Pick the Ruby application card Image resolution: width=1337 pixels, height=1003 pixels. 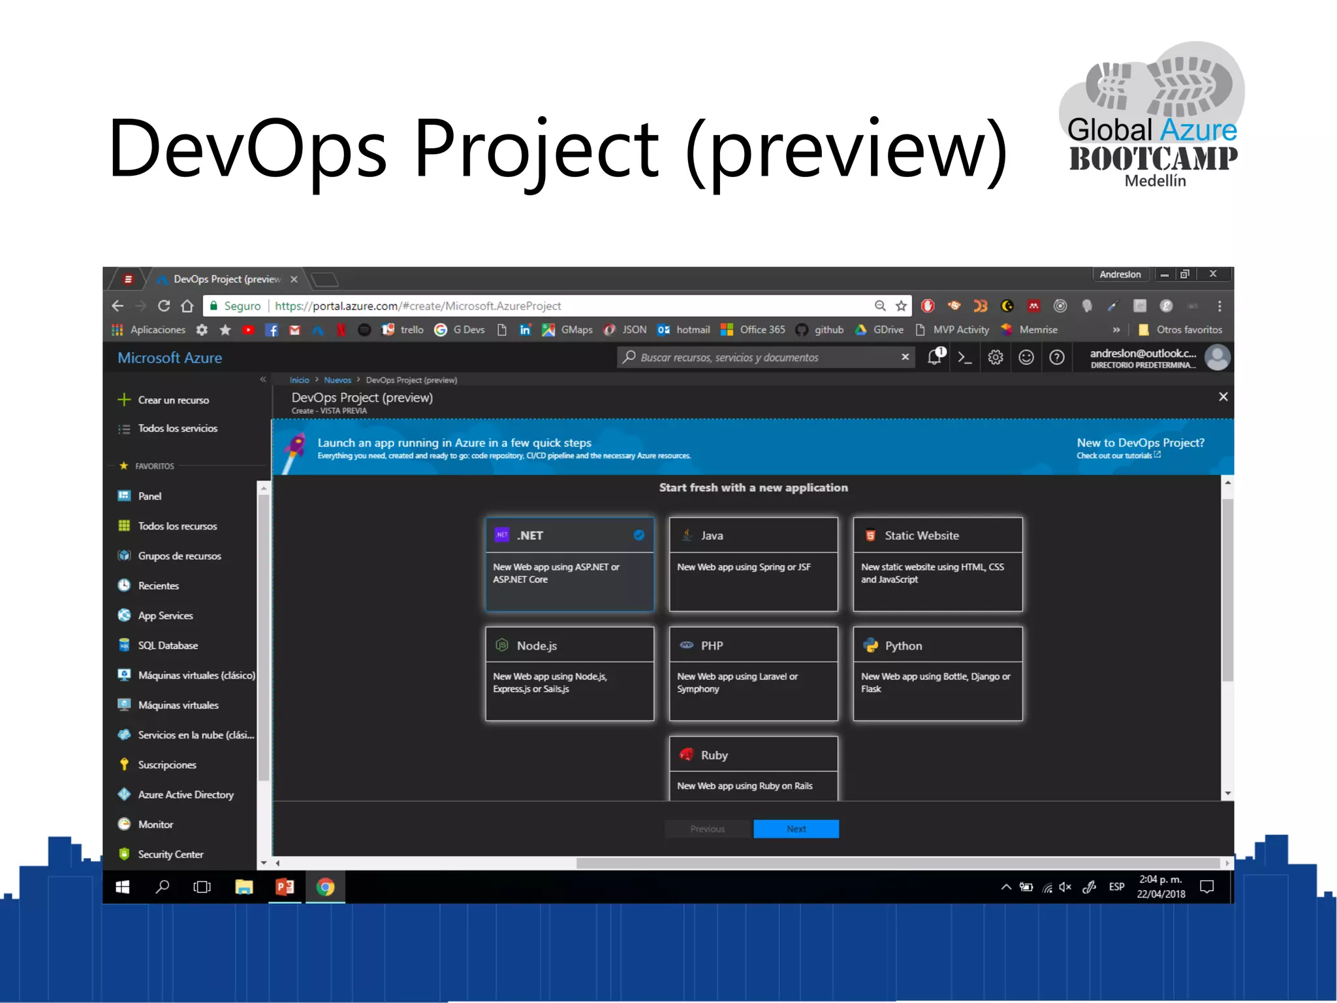point(753,769)
